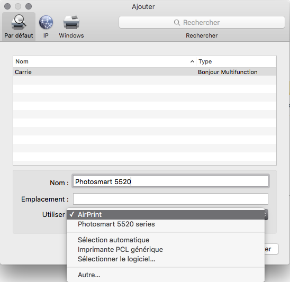Screen dimensions: 290x282
Task: Pick Imprimante PCL générique option
Action: click(x=166, y=249)
